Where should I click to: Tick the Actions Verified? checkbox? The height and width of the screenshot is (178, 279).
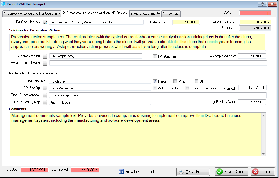point(155,88)
